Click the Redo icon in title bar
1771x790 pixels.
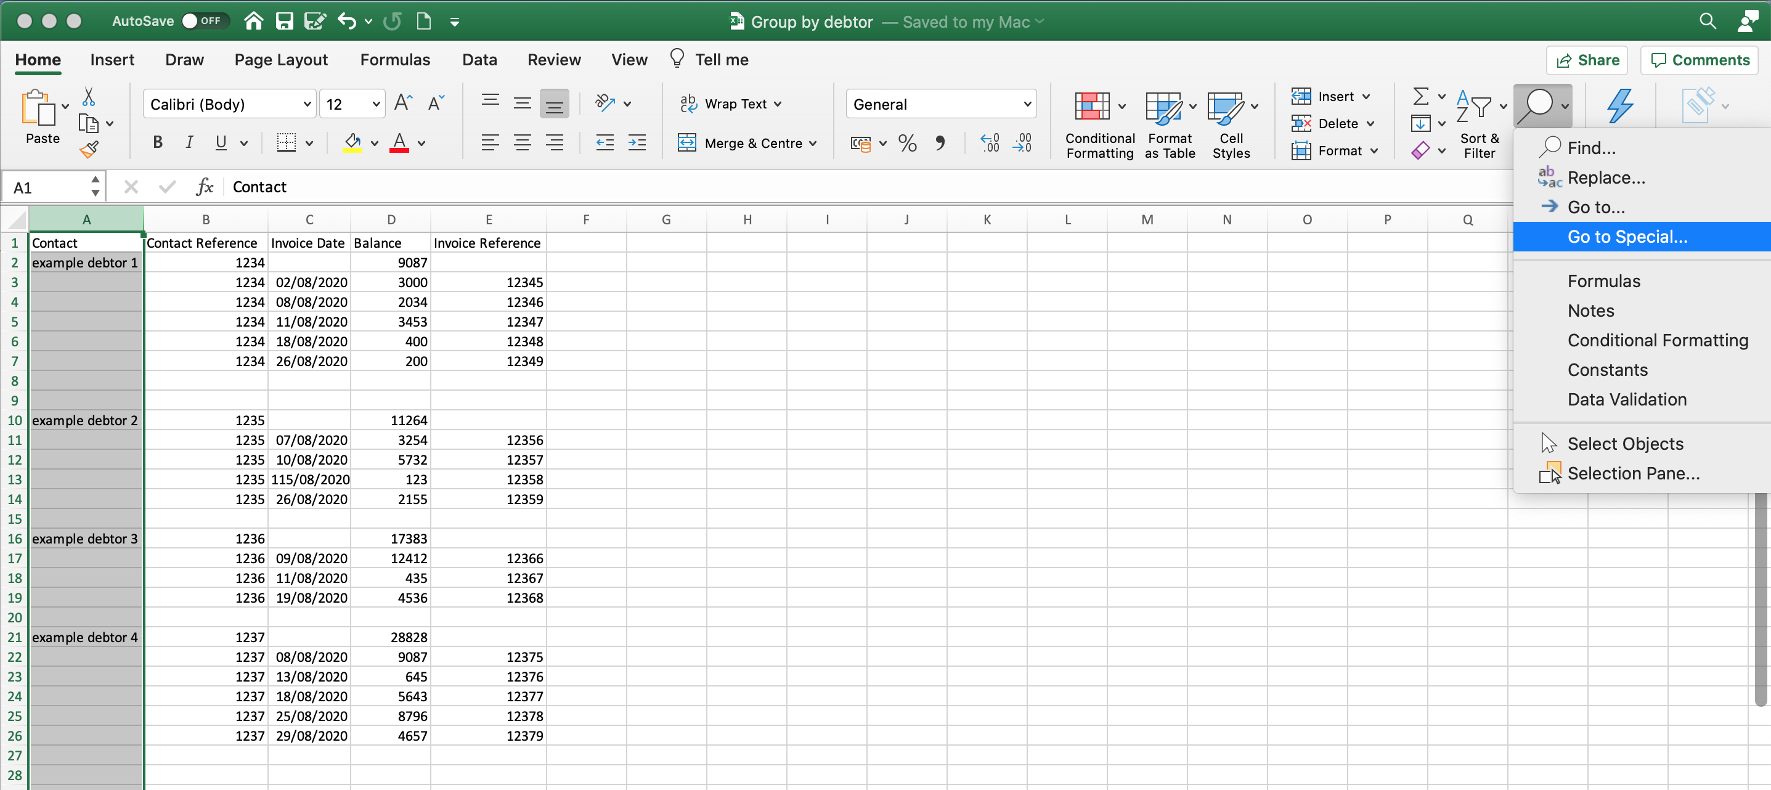[393, 22]
